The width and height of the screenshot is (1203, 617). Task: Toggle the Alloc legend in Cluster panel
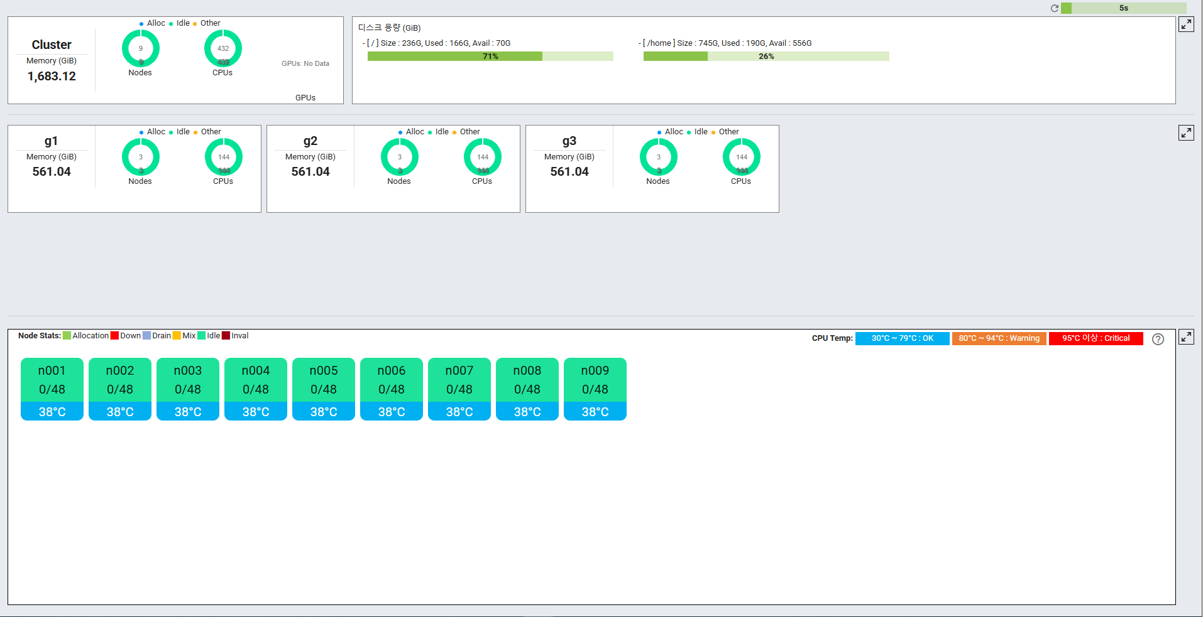click(x=152, y=23)
